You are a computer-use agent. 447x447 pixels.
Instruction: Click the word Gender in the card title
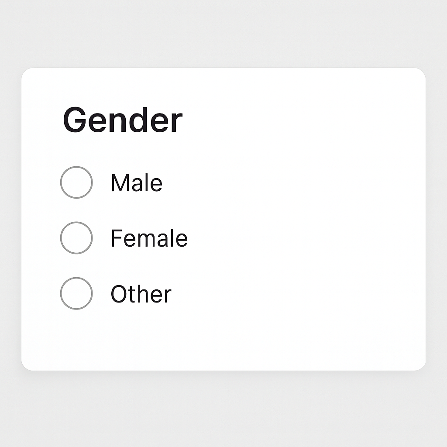[123, 120]
